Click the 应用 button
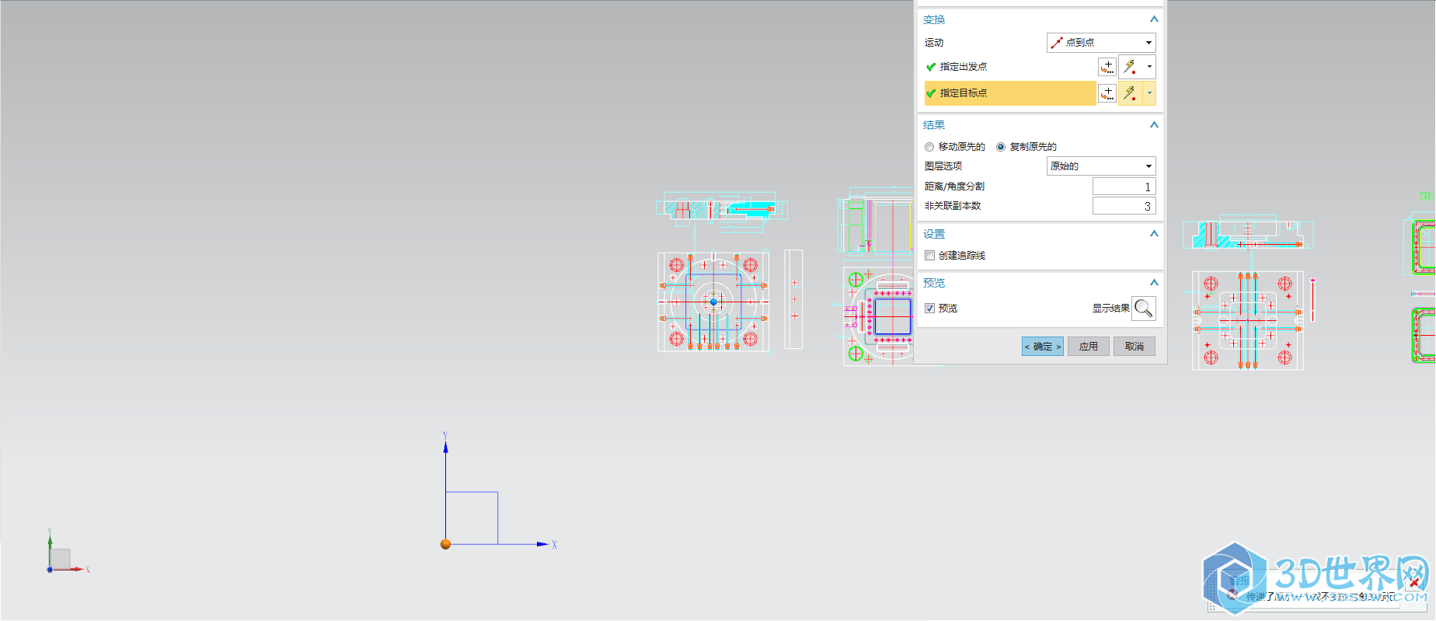Image resolution: width=1436 pixels, height=621 pixels. click(1089, 347)
